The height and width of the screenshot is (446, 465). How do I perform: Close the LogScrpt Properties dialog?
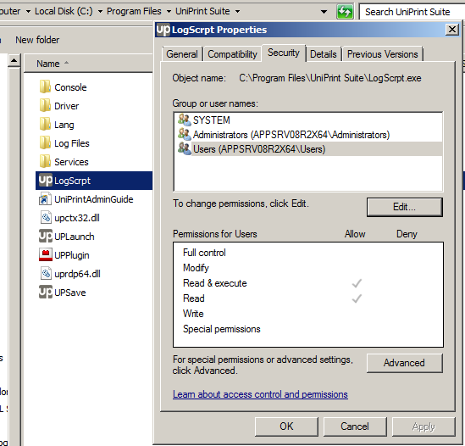[452, 30]
